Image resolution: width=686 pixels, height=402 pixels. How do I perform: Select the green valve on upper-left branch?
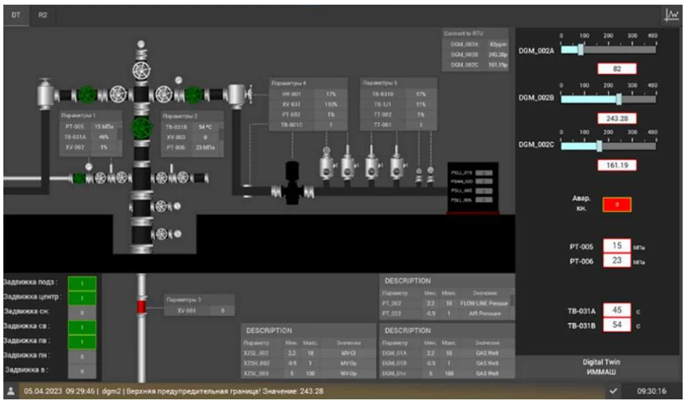point(88,94)
